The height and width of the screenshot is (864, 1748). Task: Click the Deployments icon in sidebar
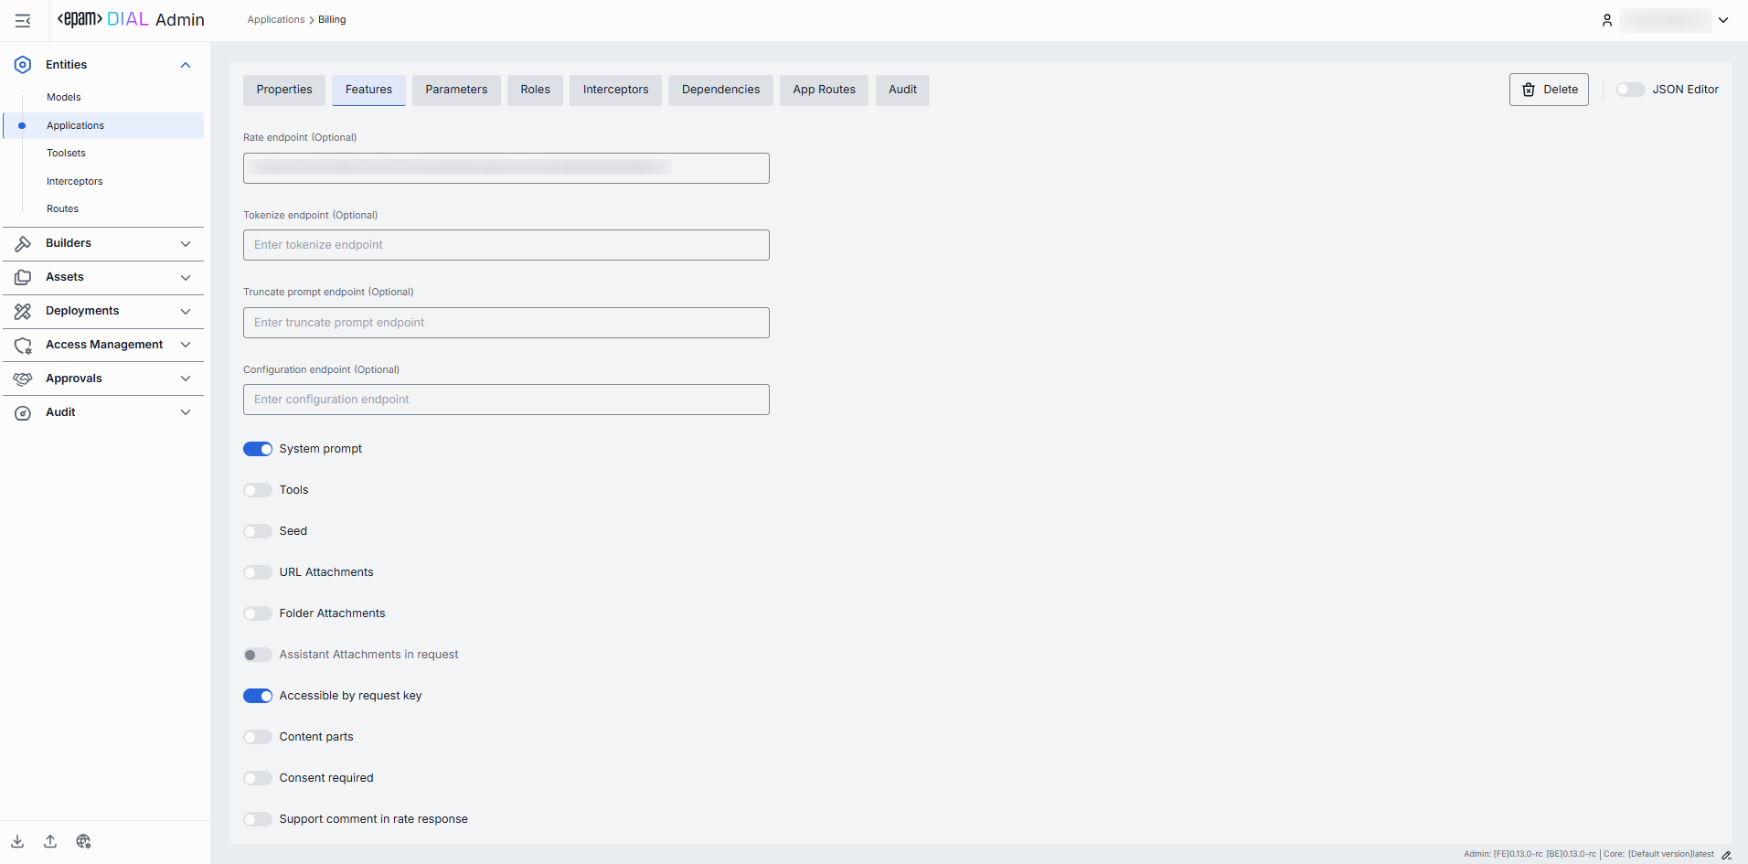23,311
